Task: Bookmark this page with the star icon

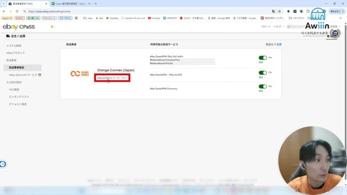Action: tap(279, 11)
